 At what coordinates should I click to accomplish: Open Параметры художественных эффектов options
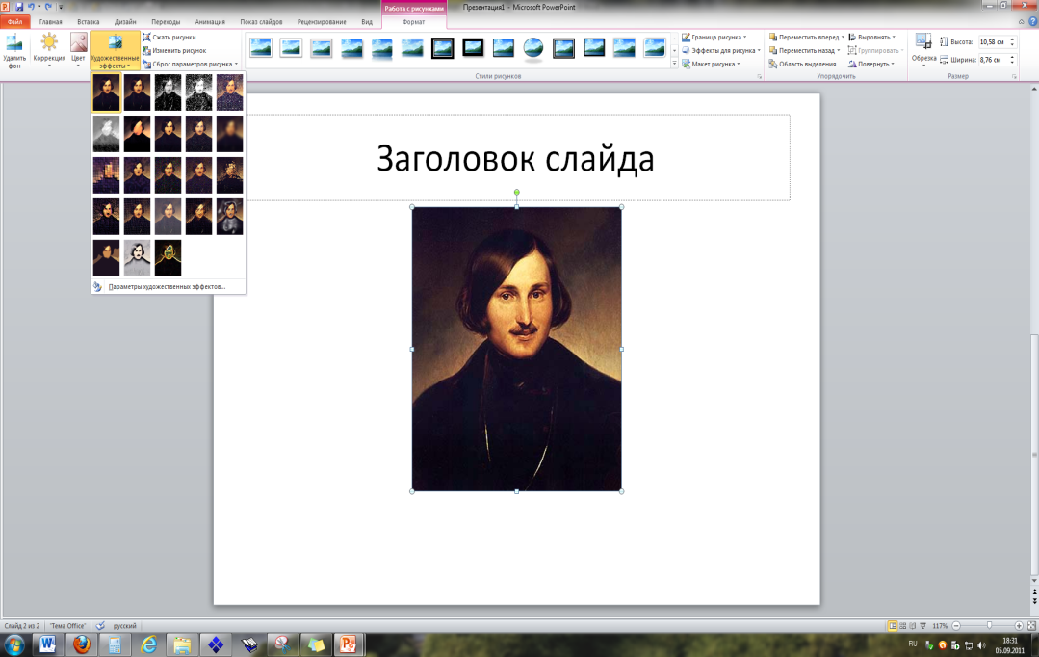tap(168, 287)
